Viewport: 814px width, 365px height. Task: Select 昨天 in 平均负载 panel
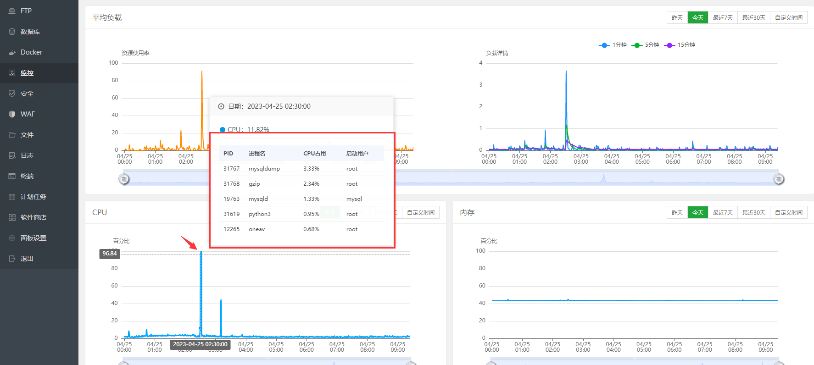(x=677, y=17)
